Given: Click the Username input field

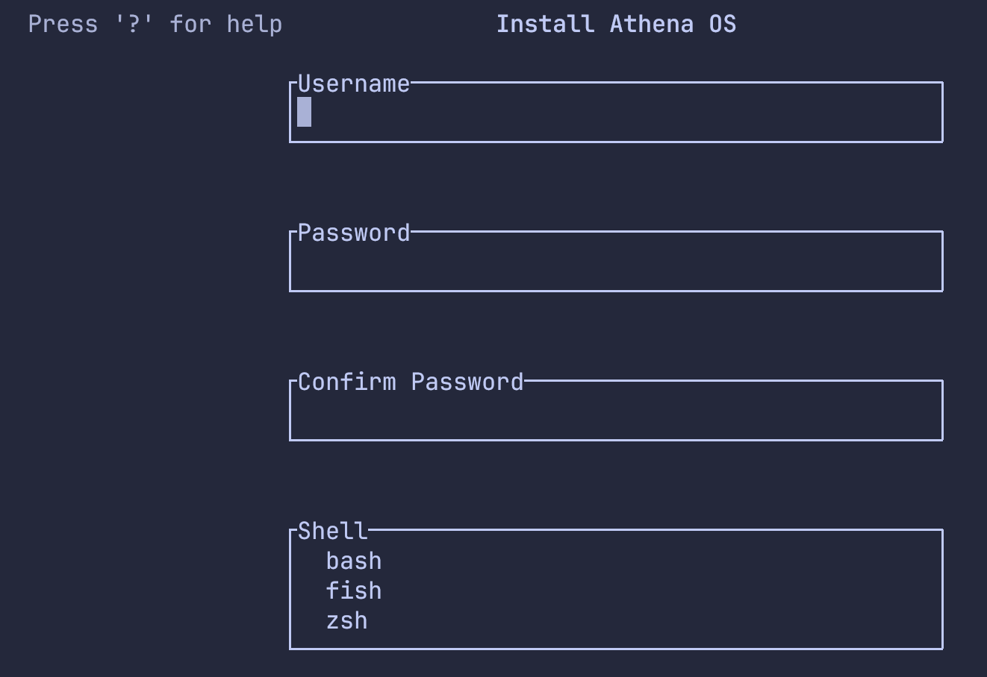Looking at the screenshot, I should (x=616, y=113).
